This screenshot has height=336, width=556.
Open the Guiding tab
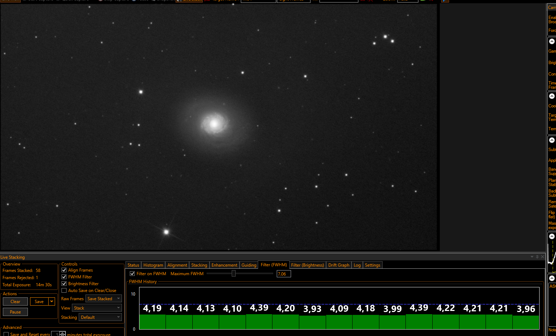pyautogui.click(x=249, y=265)
